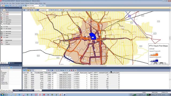Click the Save icon in Quick view panel
The image size is (171, 96).
[11, 67]
